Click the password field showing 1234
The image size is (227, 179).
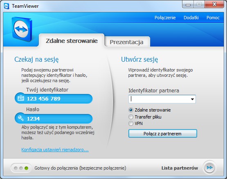click(x=54, y=119)
